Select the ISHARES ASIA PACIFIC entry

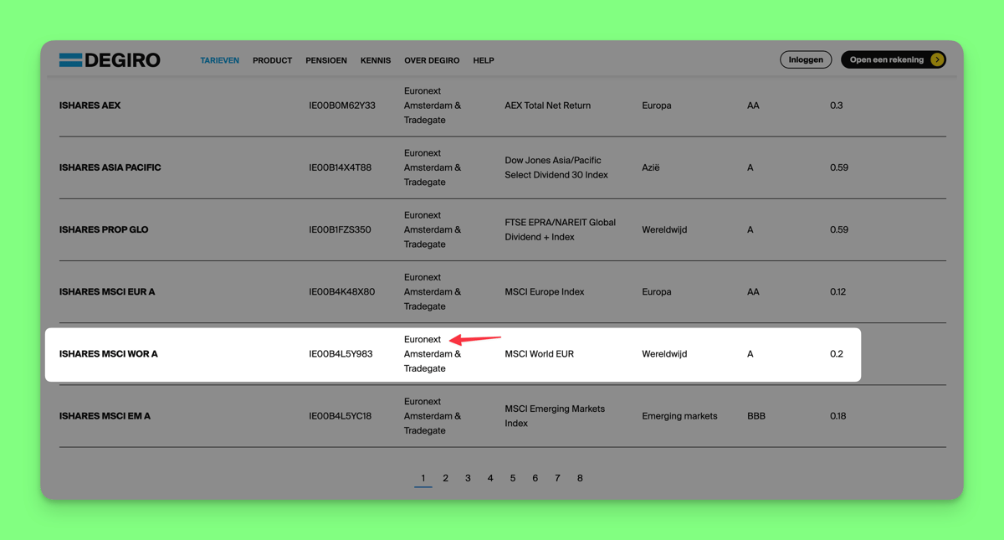[110, 167]
